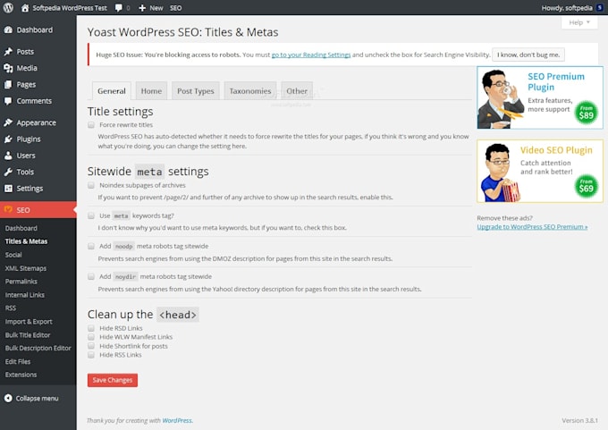Viewport: 608px width, 430px height.
Task: Open Bulk Title Editor submenu item
Action: click(28, 334)
